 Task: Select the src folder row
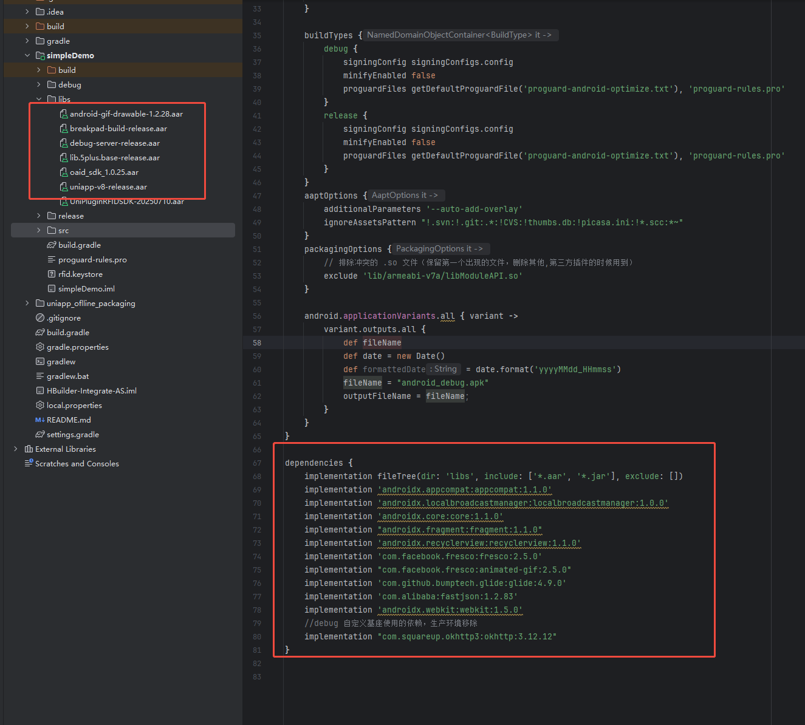click(123, 230)
